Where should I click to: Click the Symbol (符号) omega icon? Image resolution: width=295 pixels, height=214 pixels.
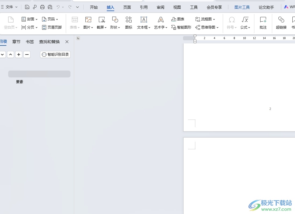tap(232, 20)
